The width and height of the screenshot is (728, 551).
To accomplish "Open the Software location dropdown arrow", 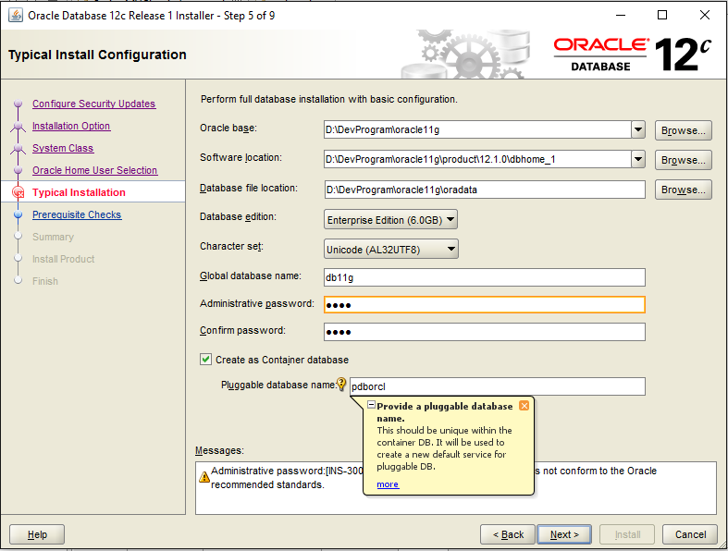I will point(638,159).
